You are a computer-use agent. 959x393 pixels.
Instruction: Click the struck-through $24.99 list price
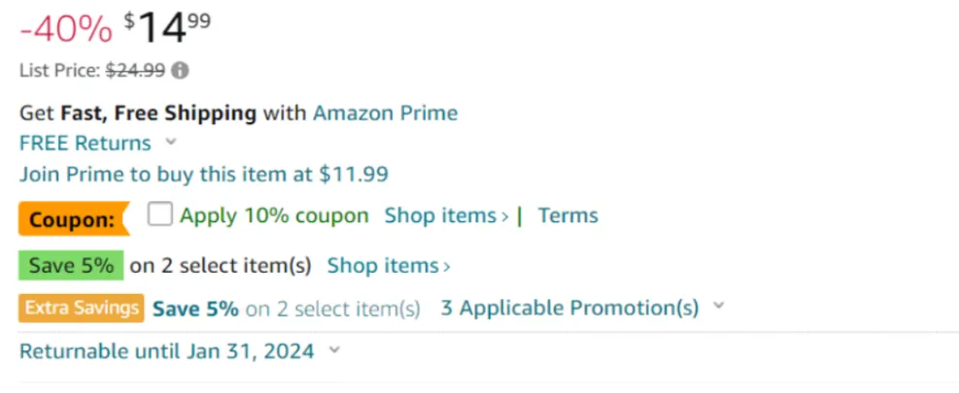(x=135, y=70)
